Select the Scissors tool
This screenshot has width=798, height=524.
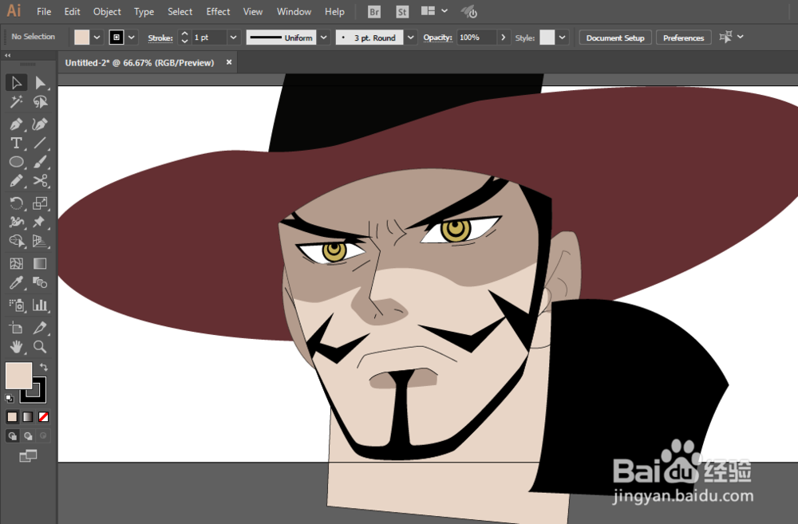coord(40,181)
